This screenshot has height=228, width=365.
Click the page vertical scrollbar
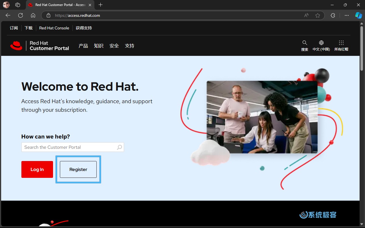(x=362, y=48)
